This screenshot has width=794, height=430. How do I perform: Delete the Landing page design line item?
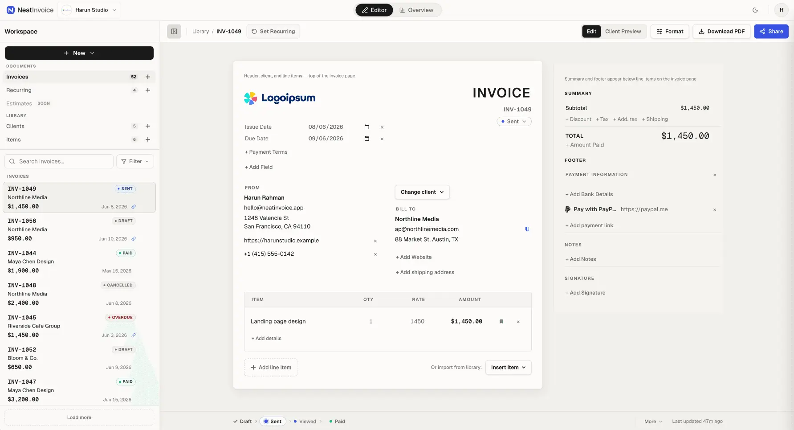point(518,322)
